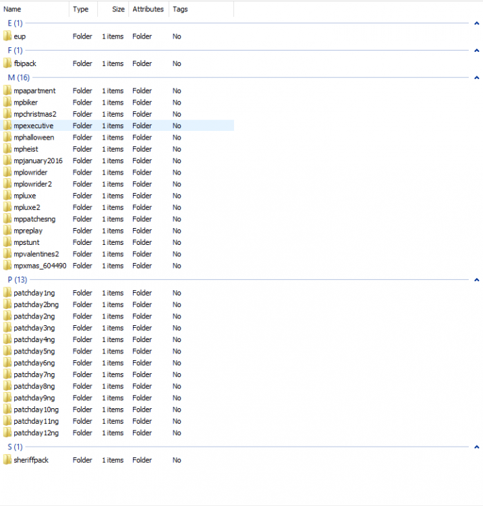This screenshot has height=506, width=483.
Task: Click Type 'Folder' in mpreplay row
Action: click(x=82, y=231)
